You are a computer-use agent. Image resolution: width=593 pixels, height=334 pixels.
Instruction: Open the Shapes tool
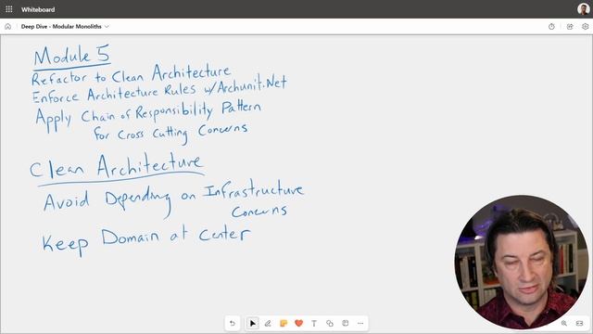pyautogui.click(x=330, y=323)
